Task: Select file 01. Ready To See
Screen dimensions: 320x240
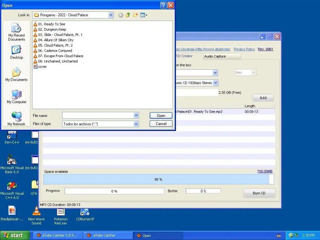Action: (x=49, y=24)
